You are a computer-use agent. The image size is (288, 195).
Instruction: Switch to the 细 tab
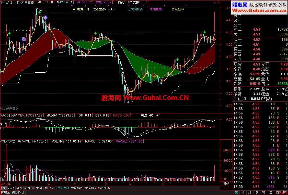(x=250, y=193)
